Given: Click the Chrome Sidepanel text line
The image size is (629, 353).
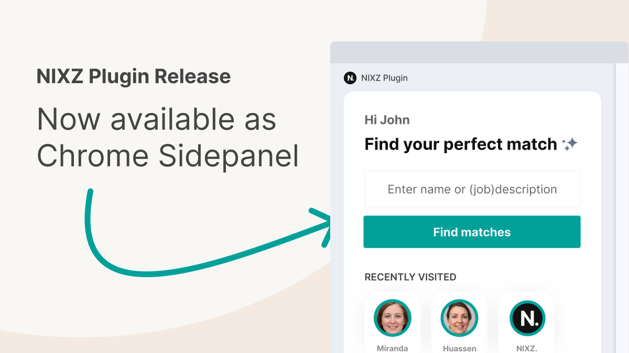Looking at the screenshot, I should pyautogui.click(x=168, y=156).
